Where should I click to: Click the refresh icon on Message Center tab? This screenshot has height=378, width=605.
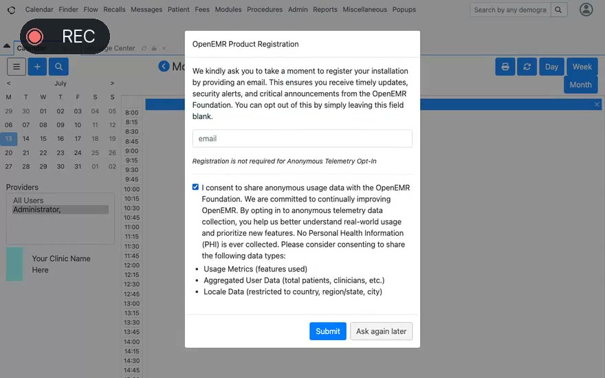tap(144, 48)
